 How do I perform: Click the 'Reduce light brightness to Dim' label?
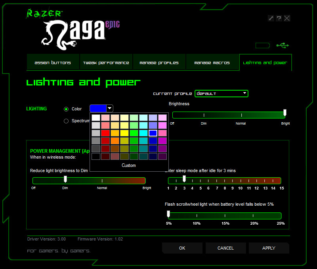click(x=59, y=171)
